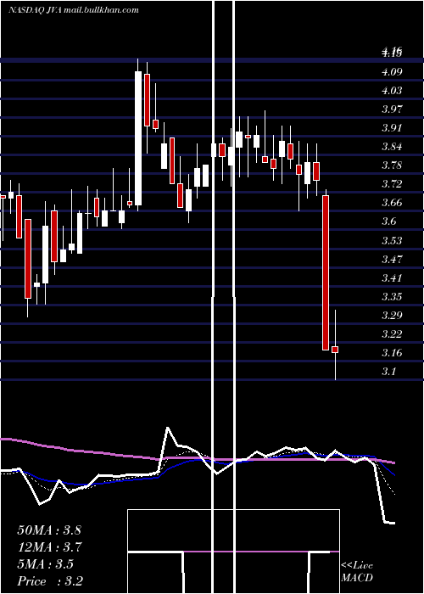The width and height of the screenshot is (424, 594).
Task: Click the 3.53 price axis label
Action: tap(392, 241)
